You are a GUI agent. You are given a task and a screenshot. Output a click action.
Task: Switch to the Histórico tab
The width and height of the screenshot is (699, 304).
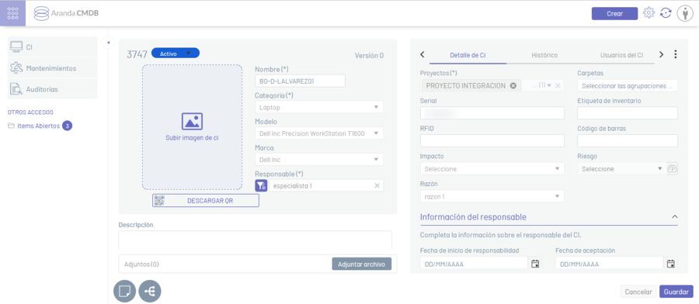(x=544, y=55)
